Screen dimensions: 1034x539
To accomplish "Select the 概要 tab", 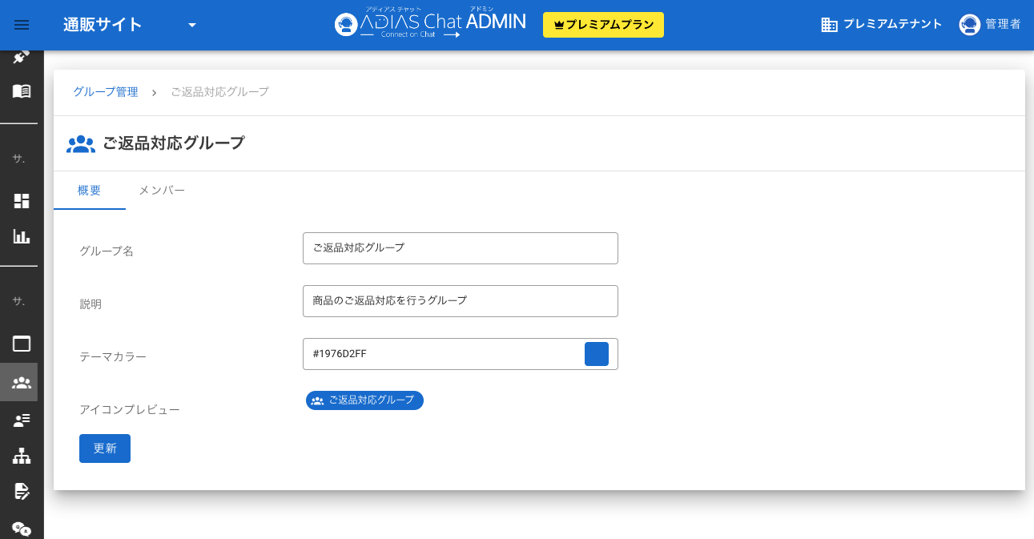I will tap(89, 191).
